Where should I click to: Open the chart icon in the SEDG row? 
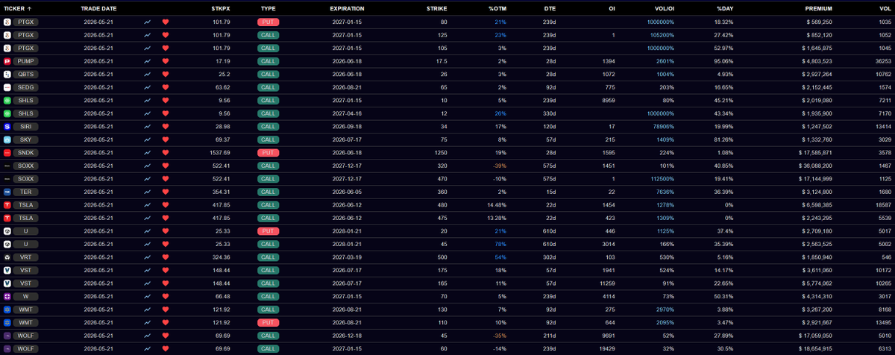(x=147, y=87)
